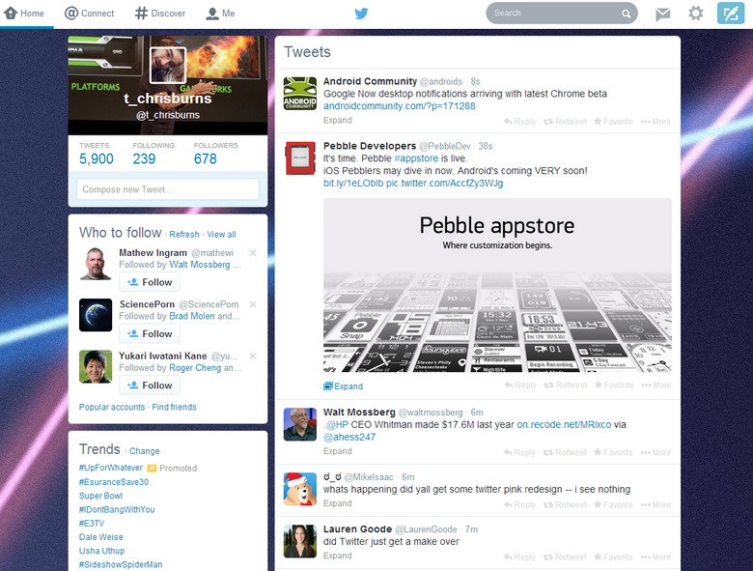Open Mathew Ingram's avatar
The image size is (753, 571).
[96, 264]
